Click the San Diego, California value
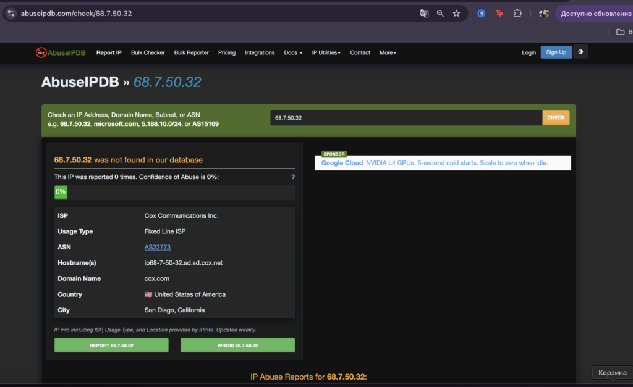The width and height of the screenshot is (633, 387). coord(174,310)
